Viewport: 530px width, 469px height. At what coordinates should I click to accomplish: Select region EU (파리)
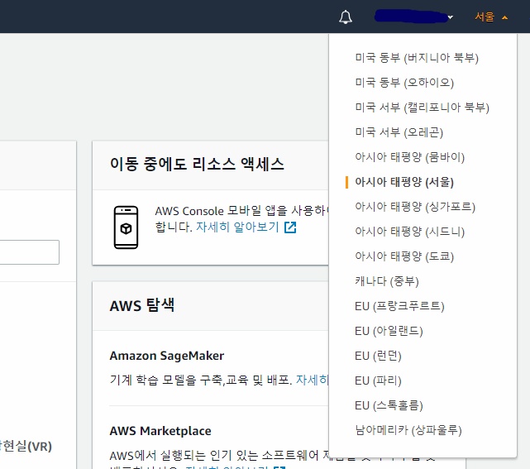[x=378, y=380]
